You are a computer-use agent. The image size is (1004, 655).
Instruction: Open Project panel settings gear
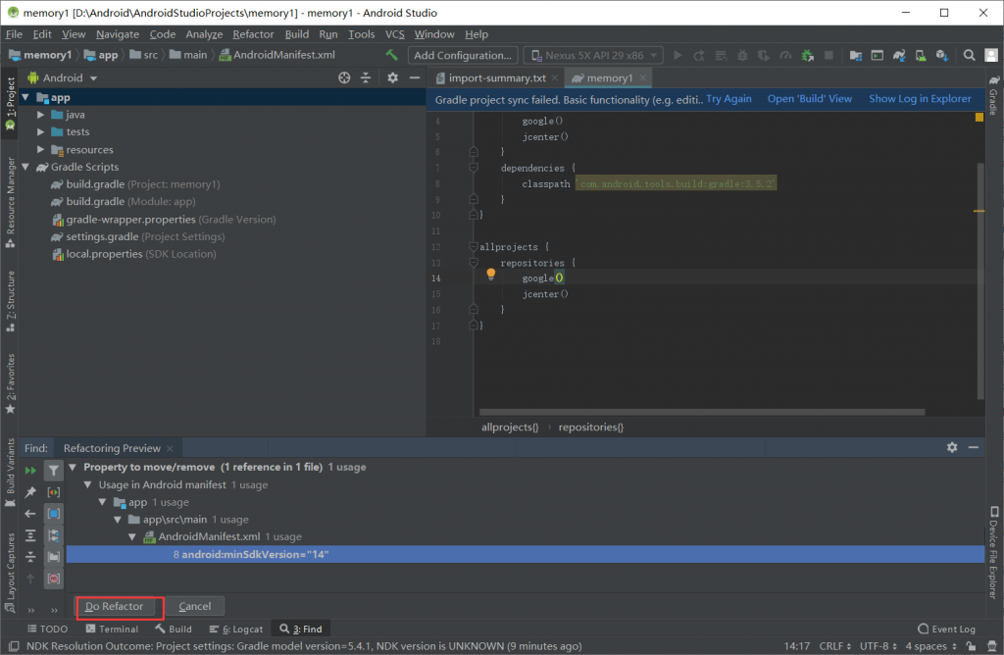click(x=392, y=77)
